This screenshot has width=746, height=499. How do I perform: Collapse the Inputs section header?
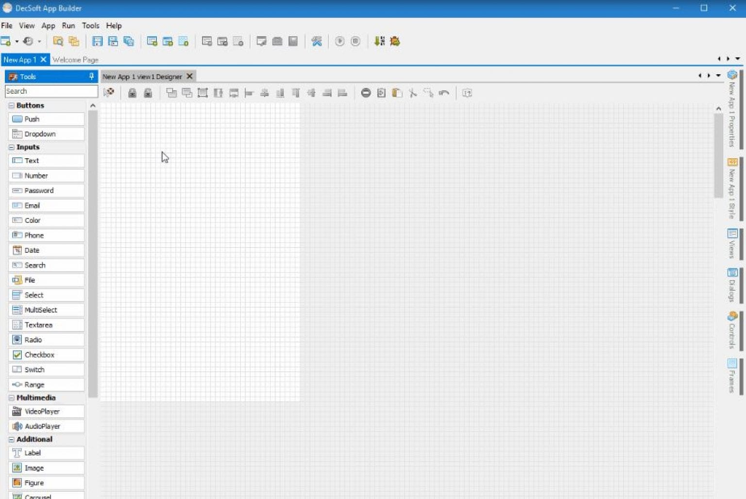11,147
